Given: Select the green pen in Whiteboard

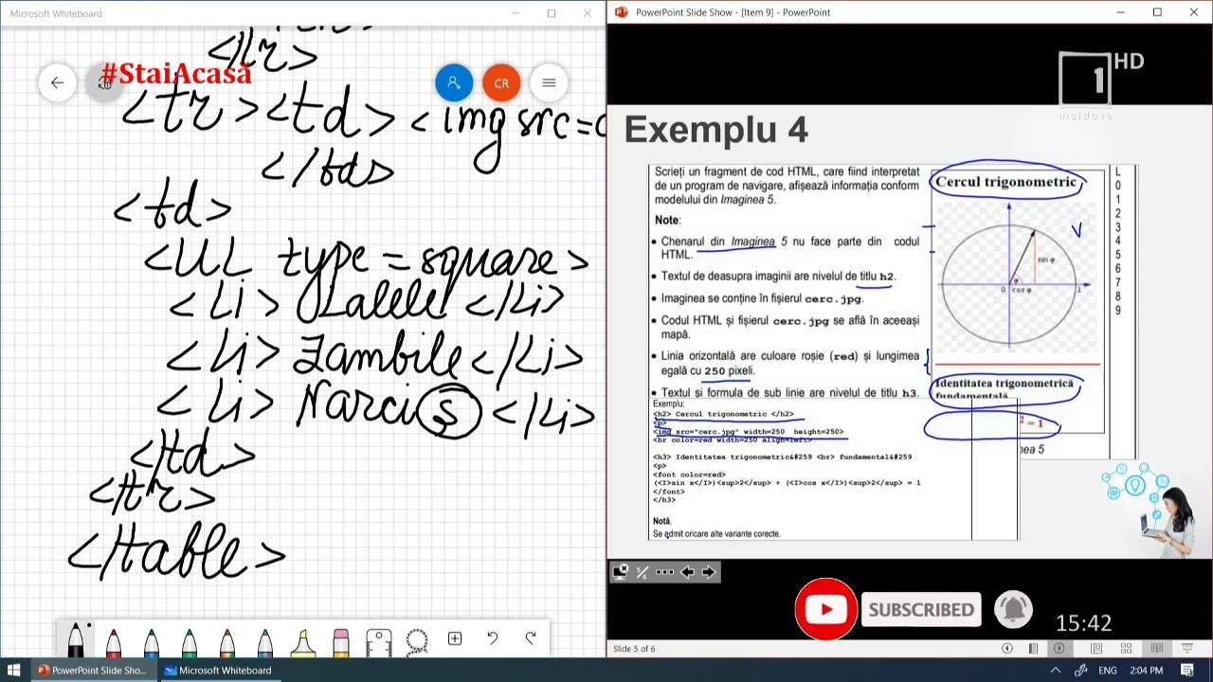Looking at the screenshot, I should pyautogui.click(x=190, y=642).
